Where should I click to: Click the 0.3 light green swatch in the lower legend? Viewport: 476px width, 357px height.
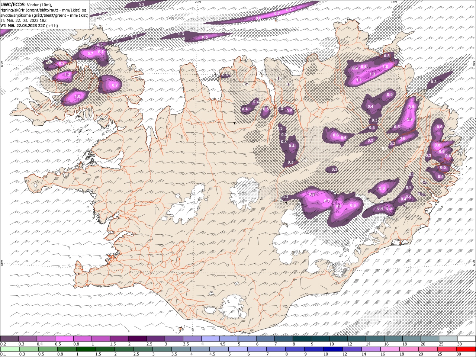click(x=29, y=349)
